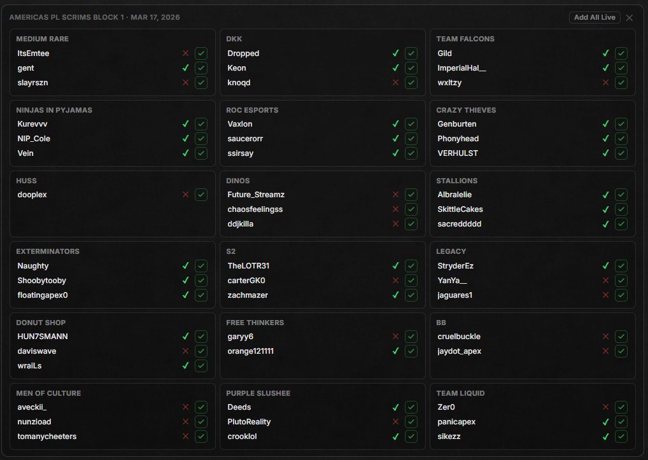This screenshot has height=460, width=648.
Task: Click the red X status for cruelbuckle
Action: 605,337
